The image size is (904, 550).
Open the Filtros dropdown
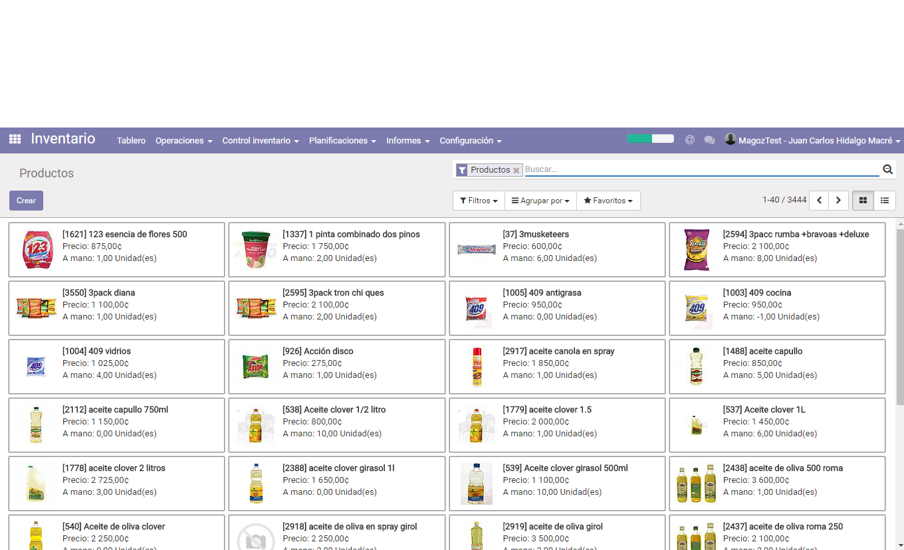click(x=479, y=201)
